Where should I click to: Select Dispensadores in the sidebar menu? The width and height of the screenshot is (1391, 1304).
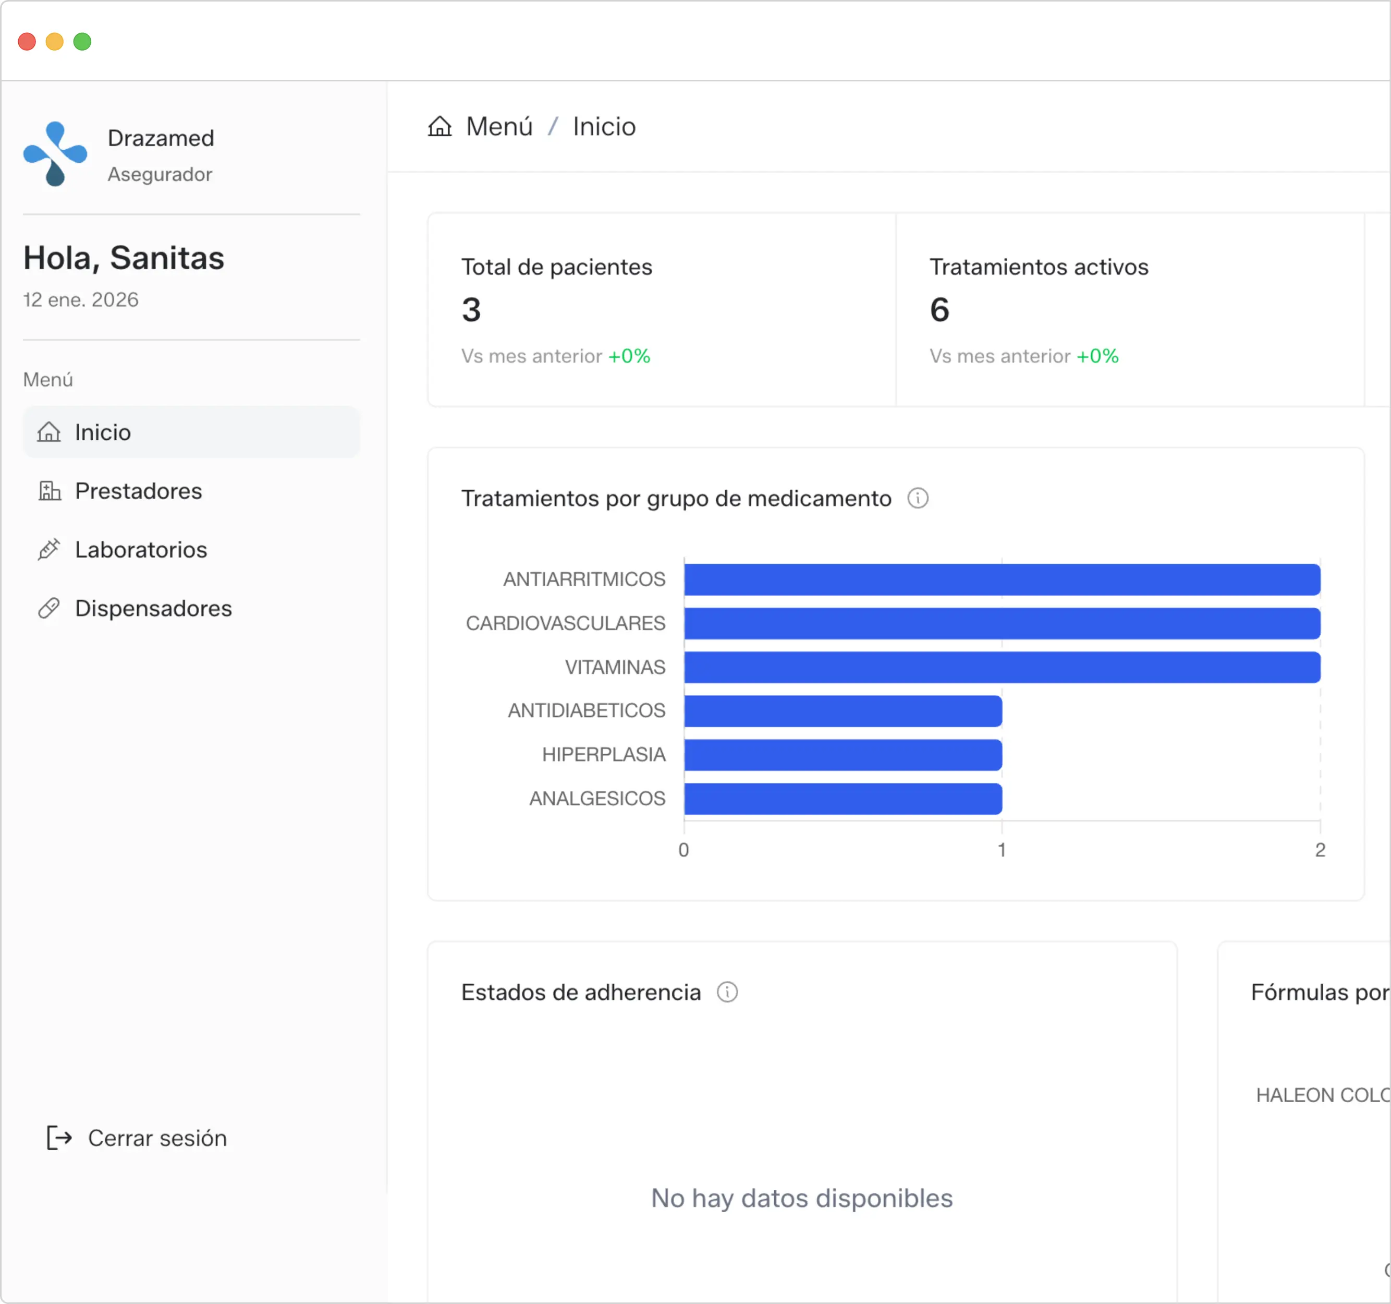(x=153, y=608)
